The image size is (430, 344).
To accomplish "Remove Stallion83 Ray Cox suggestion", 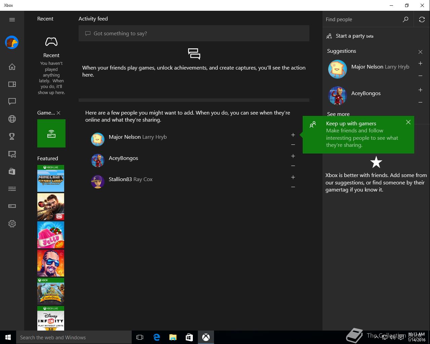I will 293,187.
